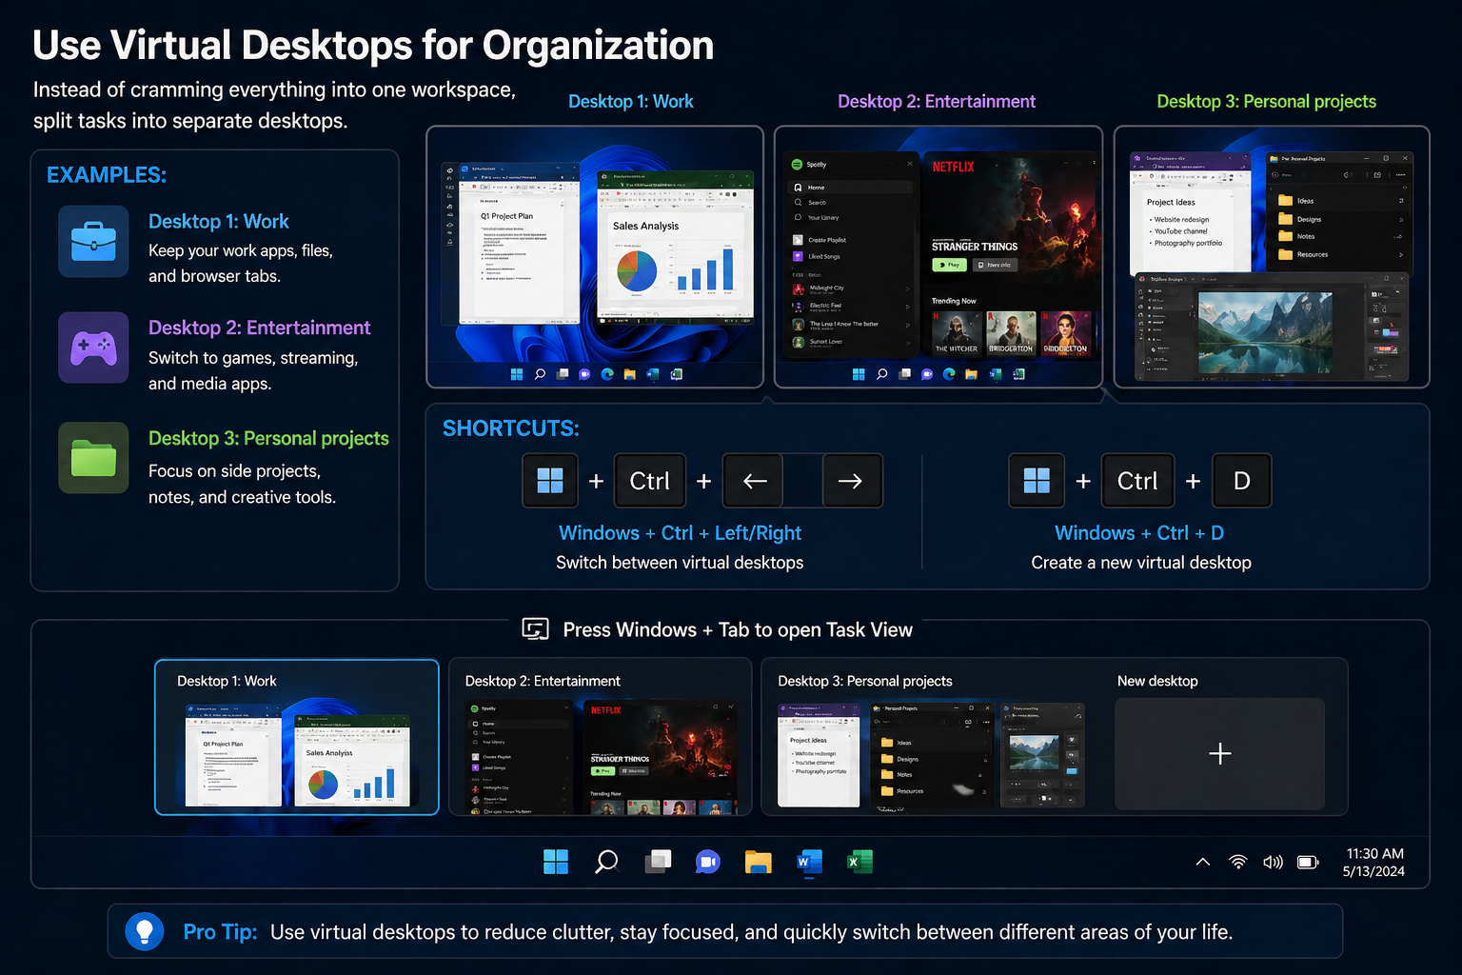
Task: Click the Pro Tip lightbulb icon
Action: (x=145, y=931)
